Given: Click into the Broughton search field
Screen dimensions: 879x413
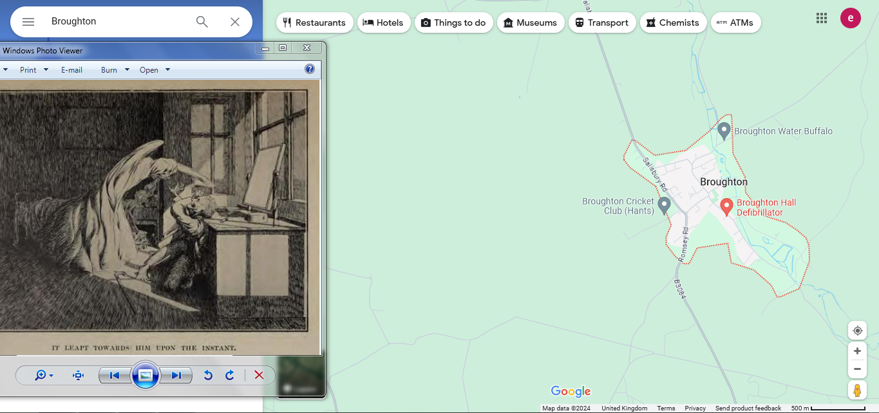Looking at the screenshot, I should (x=119, y=21).
